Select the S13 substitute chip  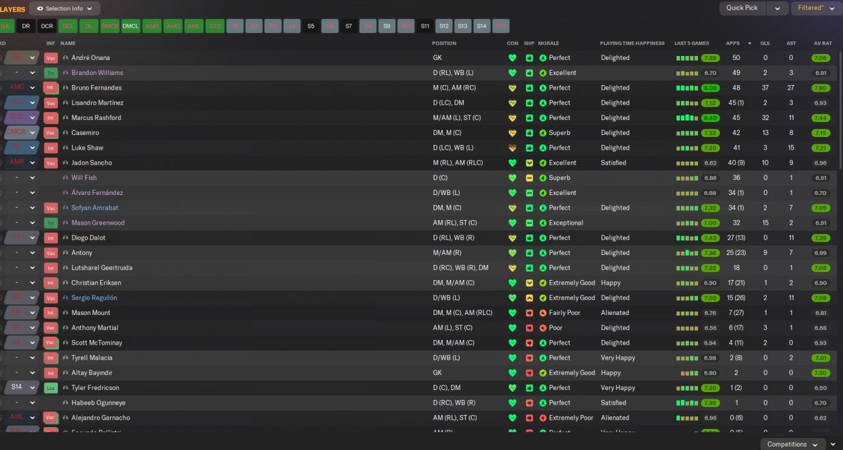tap(463, 26)
